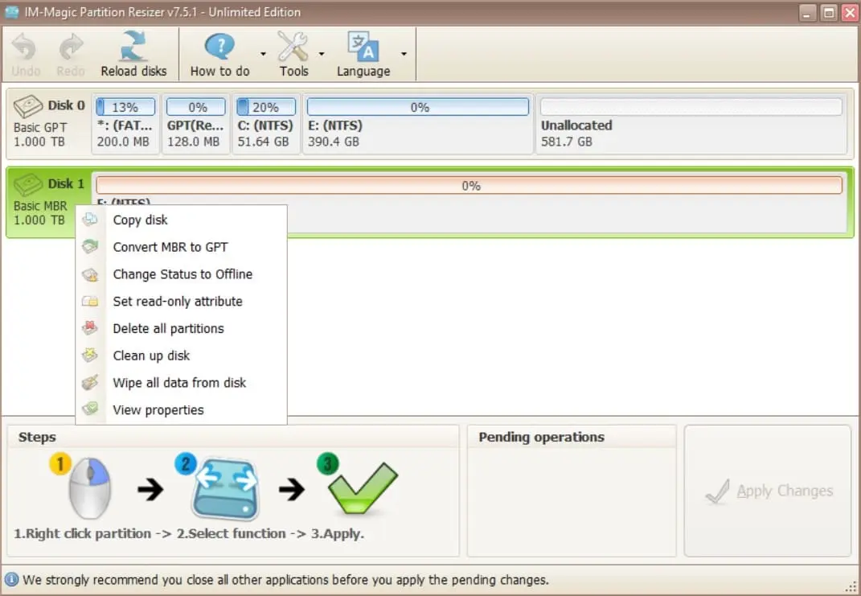This screenshot has height=596, width=861.
Task: Expand the Language dropdown arrow
Action: [x=404, y=54]
